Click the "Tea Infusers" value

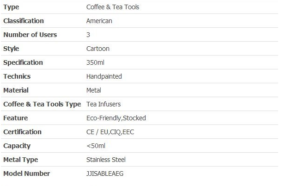coord(103,104)
